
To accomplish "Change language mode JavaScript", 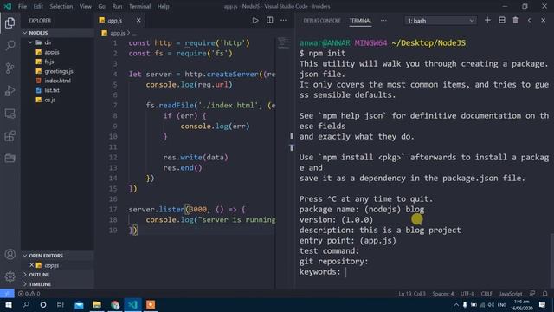I will [511, 294].
